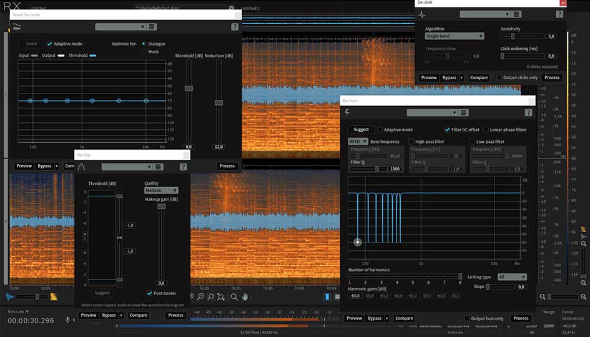Switch to the Untitled 2 tab

tap(250, 8)
